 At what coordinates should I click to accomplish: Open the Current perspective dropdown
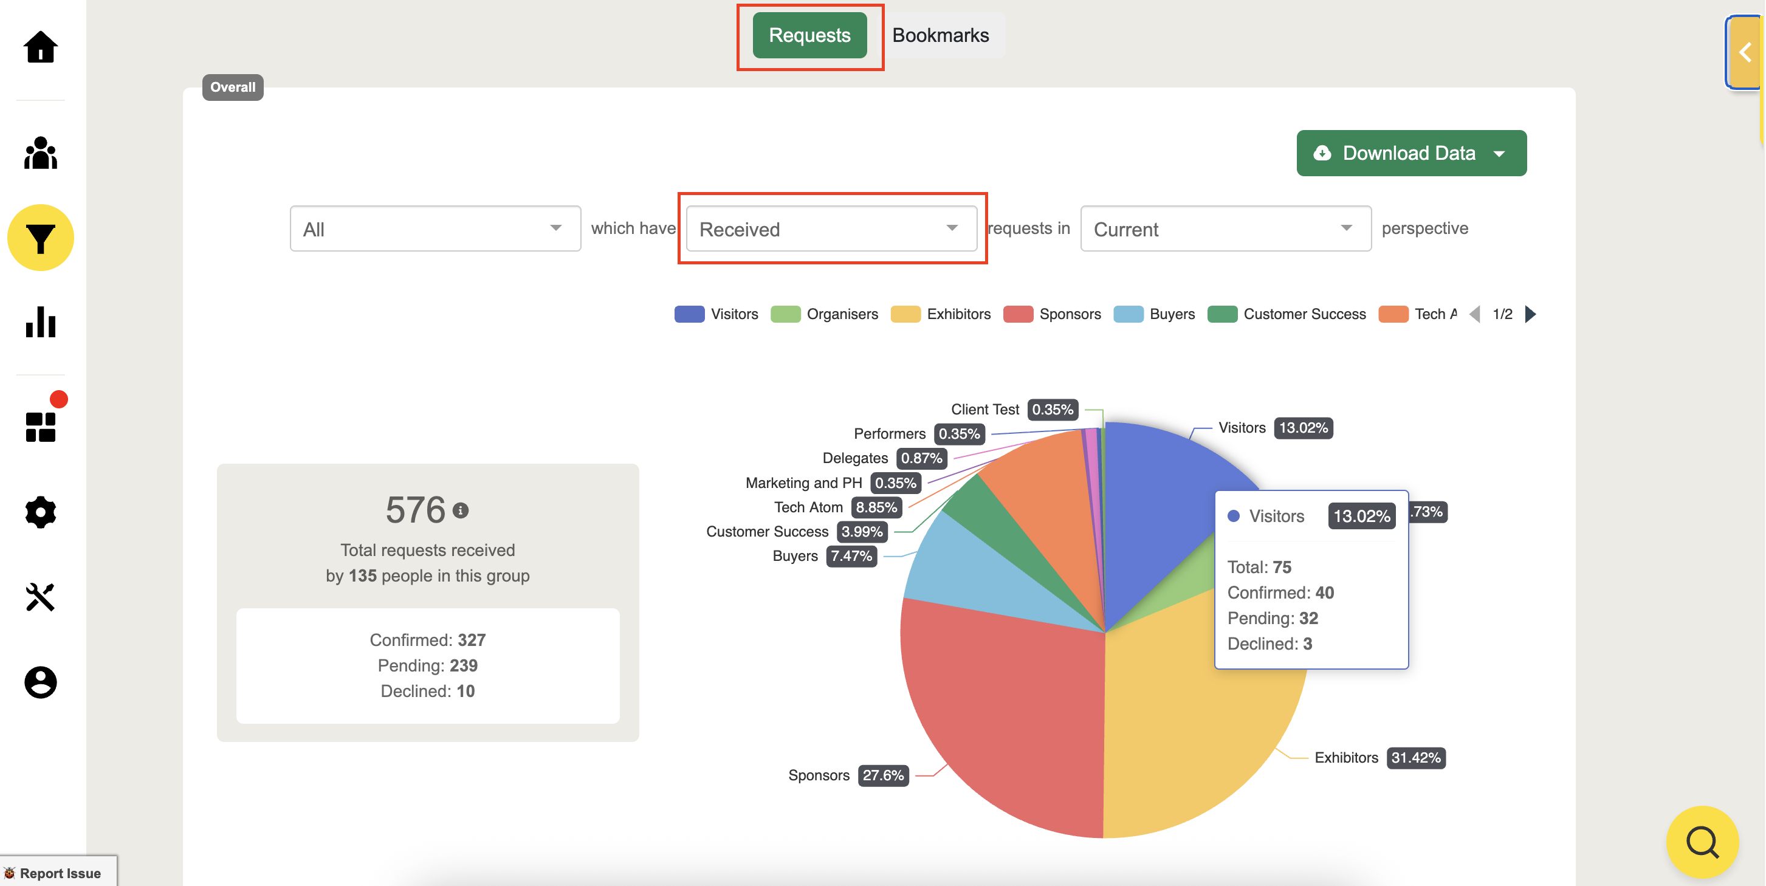pos(1225,228)
